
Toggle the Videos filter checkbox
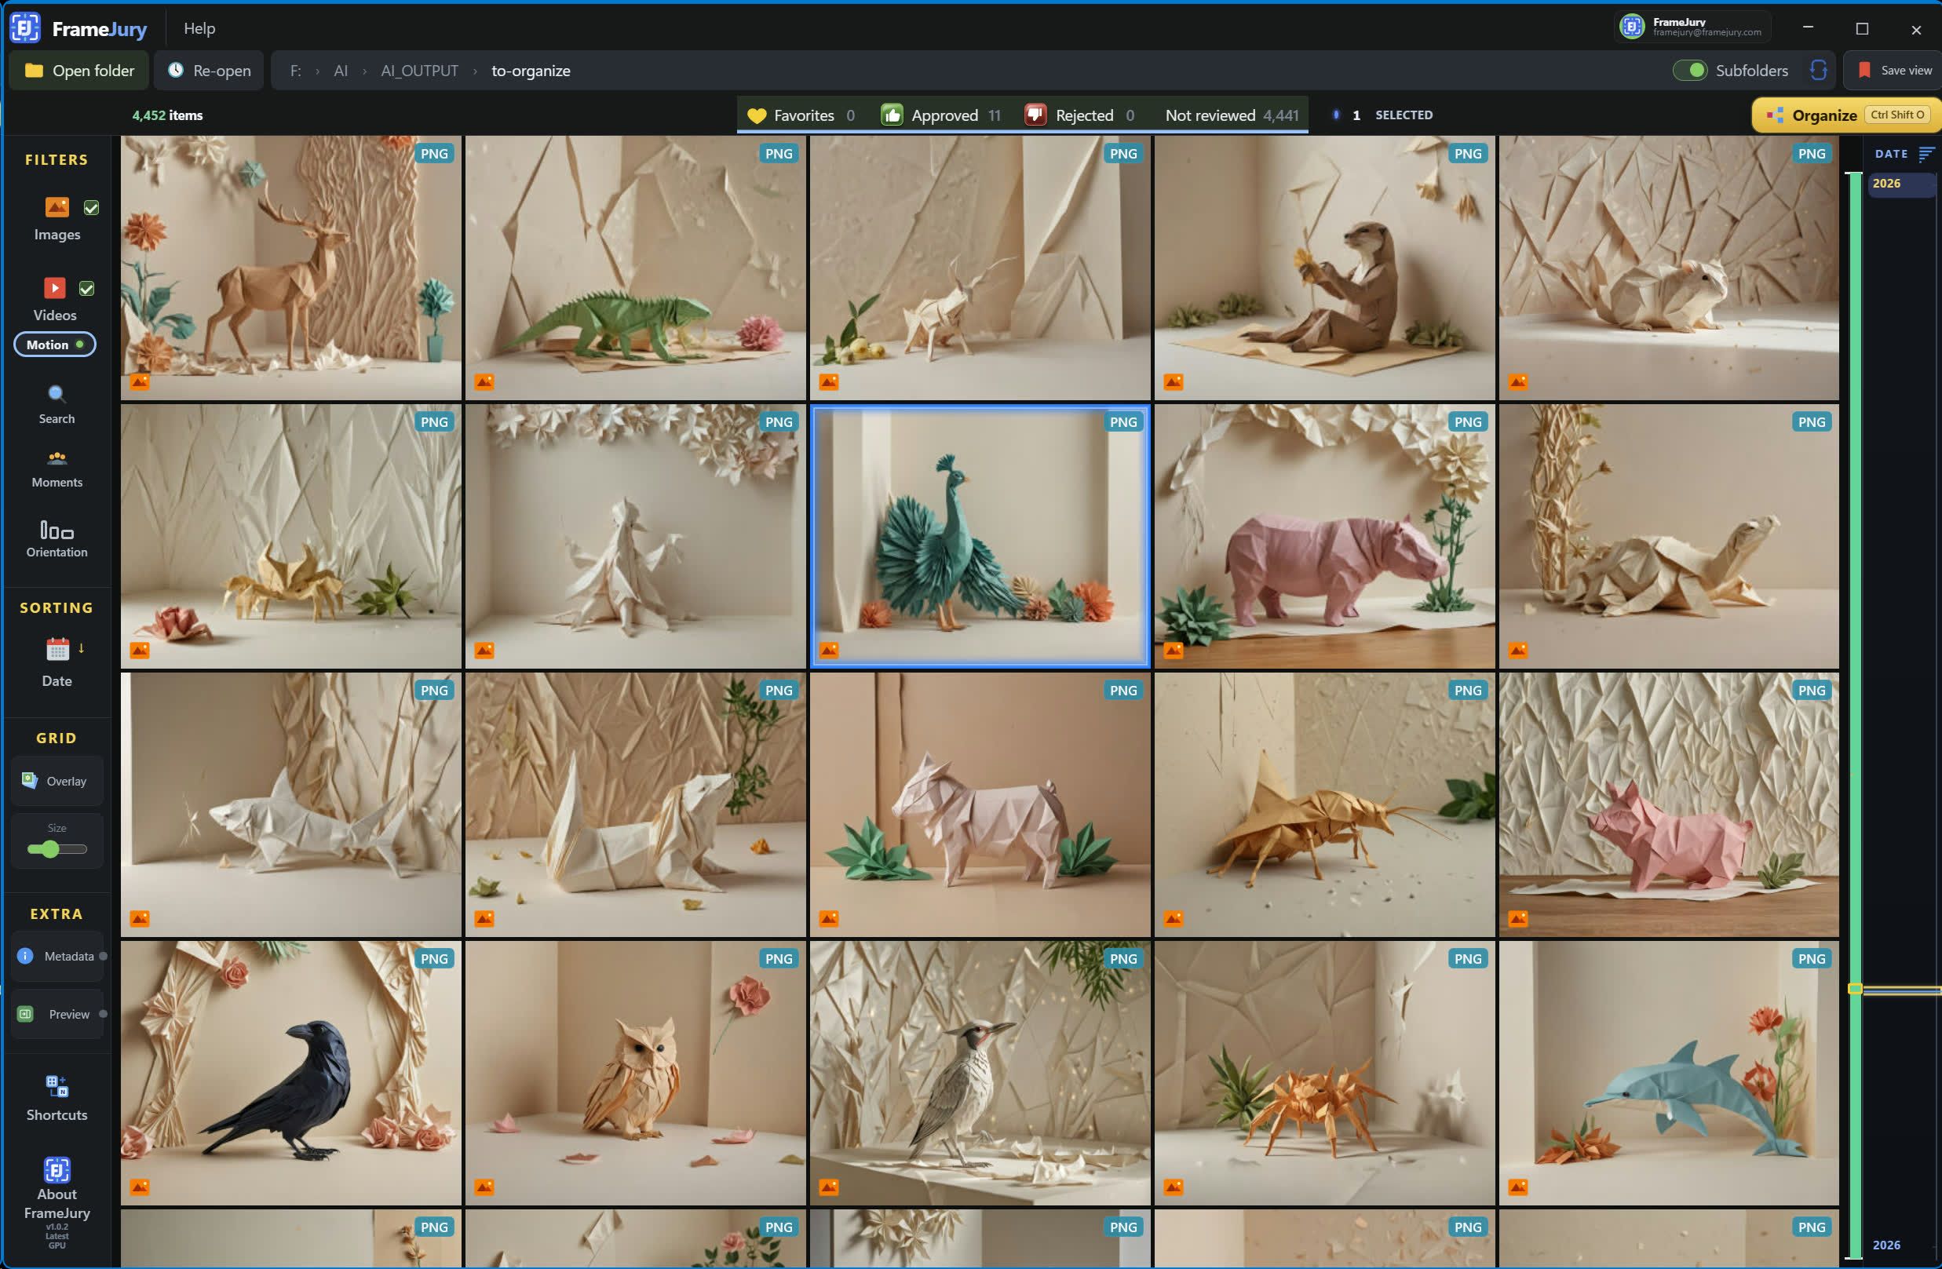click(86, 289)
